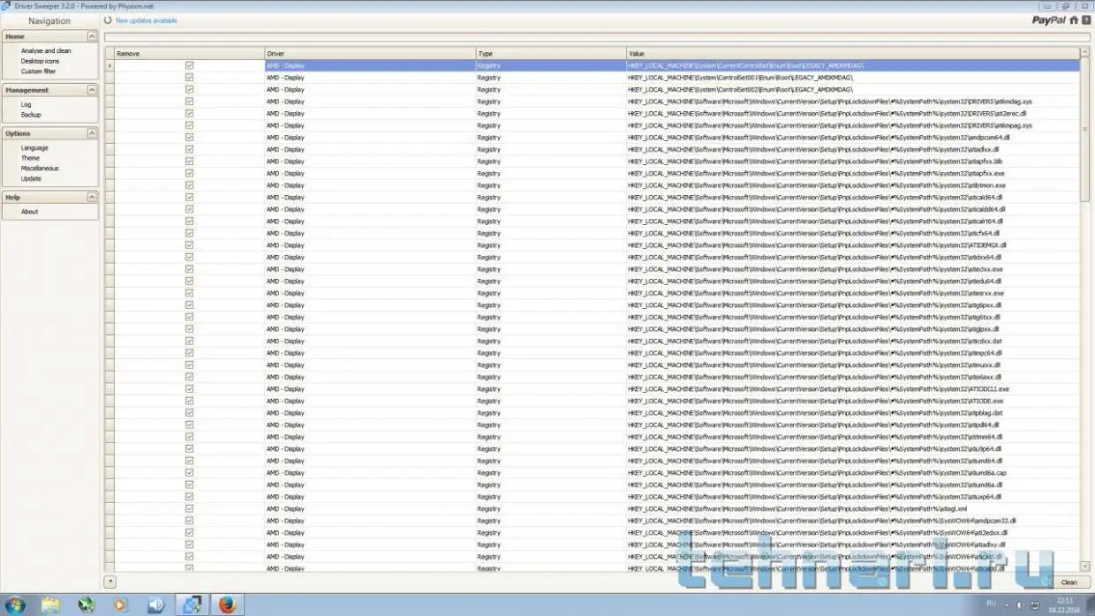The width and height of the screenshot is (1095, 616).
Task: Open the Language options page
Action: [34, 148]
